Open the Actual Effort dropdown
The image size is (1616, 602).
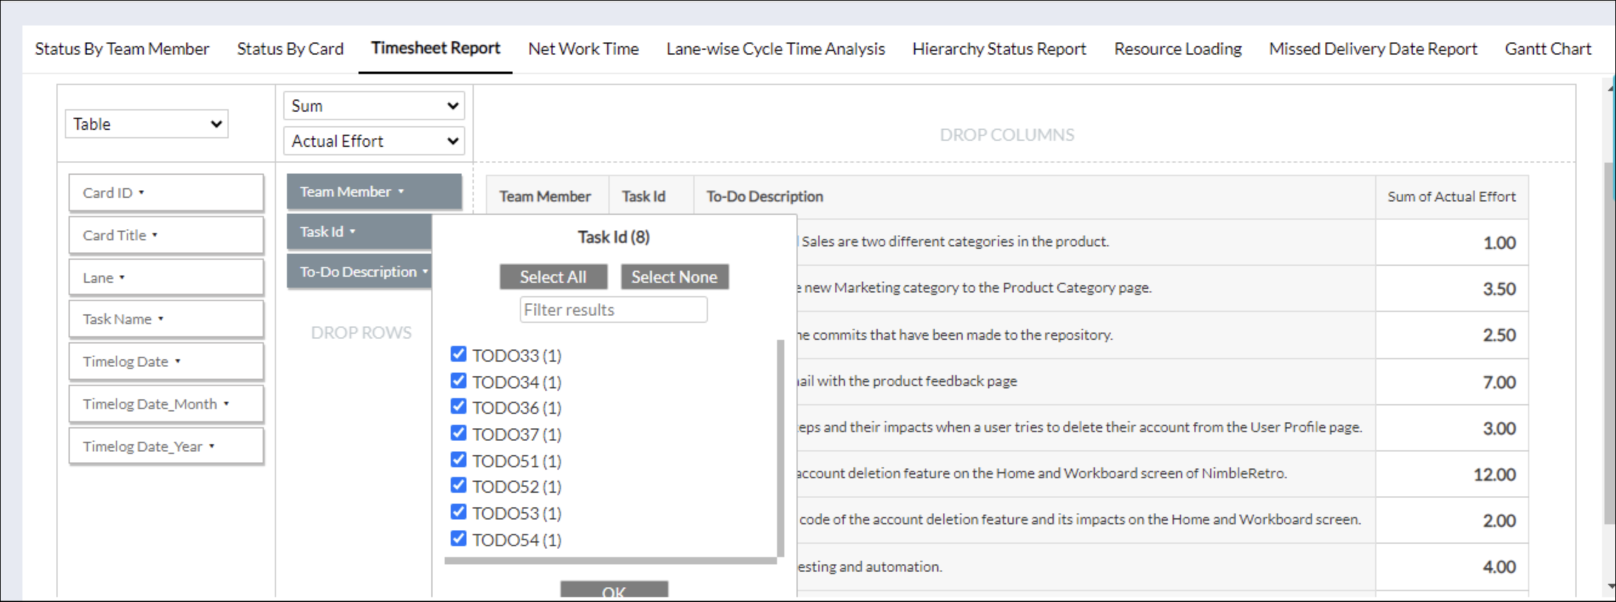pos(374,141)
